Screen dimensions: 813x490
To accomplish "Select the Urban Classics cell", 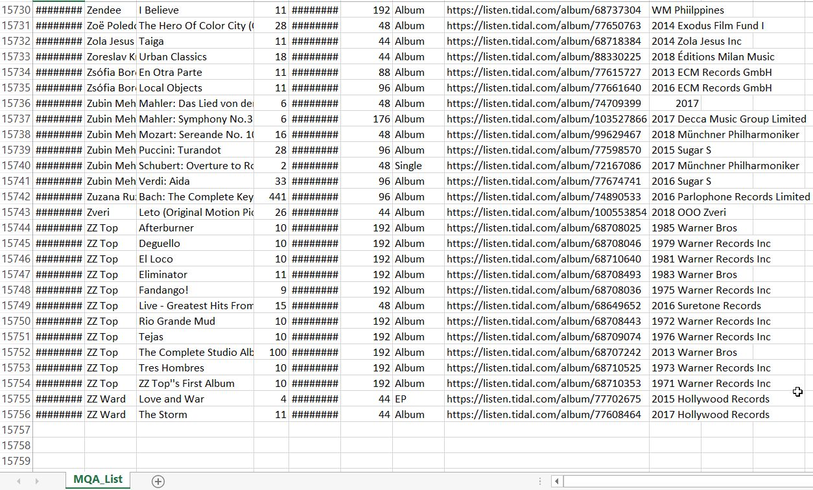I will (195, 57).
